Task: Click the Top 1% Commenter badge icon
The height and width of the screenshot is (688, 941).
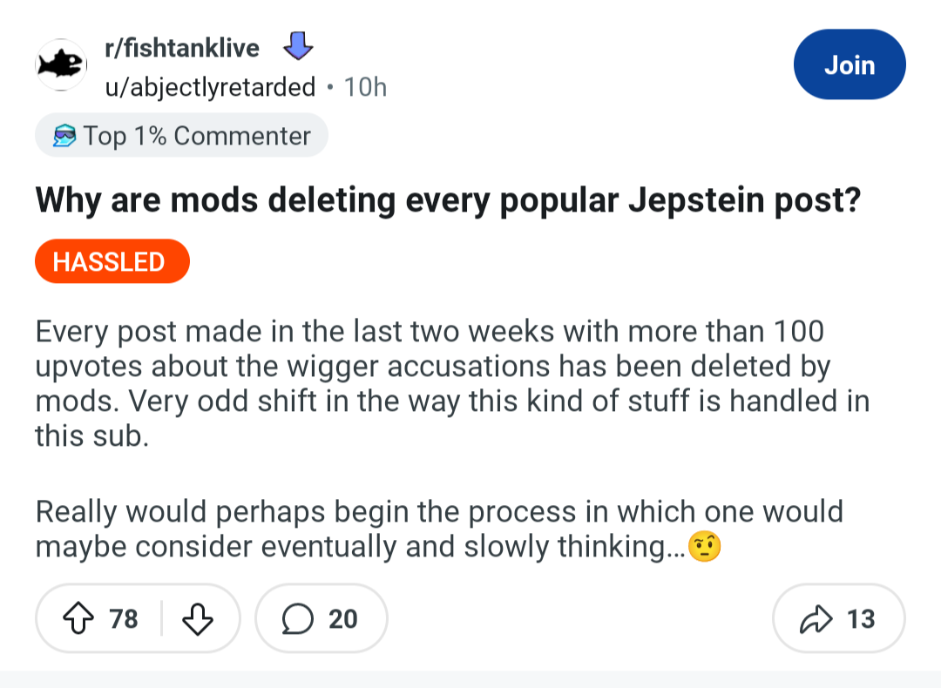Action: pos(64,137)
